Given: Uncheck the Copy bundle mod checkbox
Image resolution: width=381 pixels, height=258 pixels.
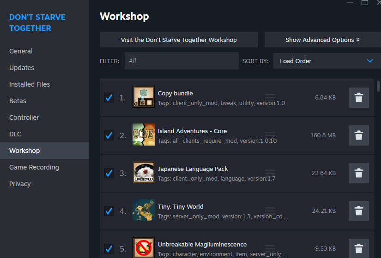Looking at the screenshot, I should [109, 98].
